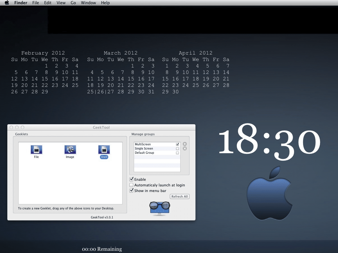Select the File geeklet icon
338x253 pixels.
tap(36, 149)
